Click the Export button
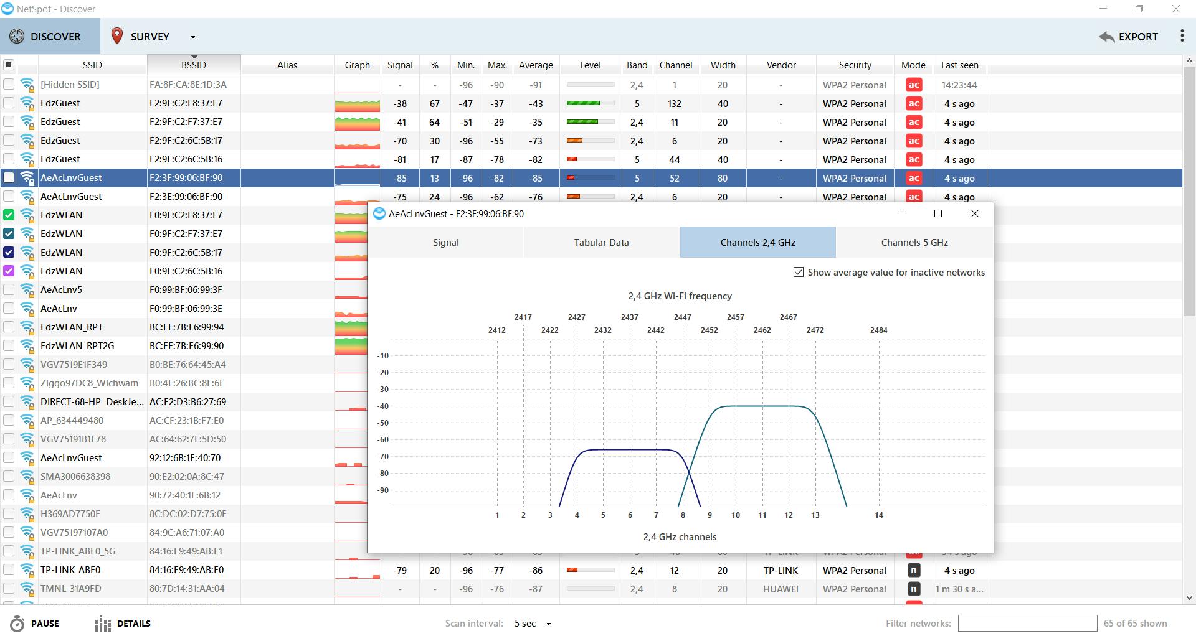 (x=1129, y=37)
